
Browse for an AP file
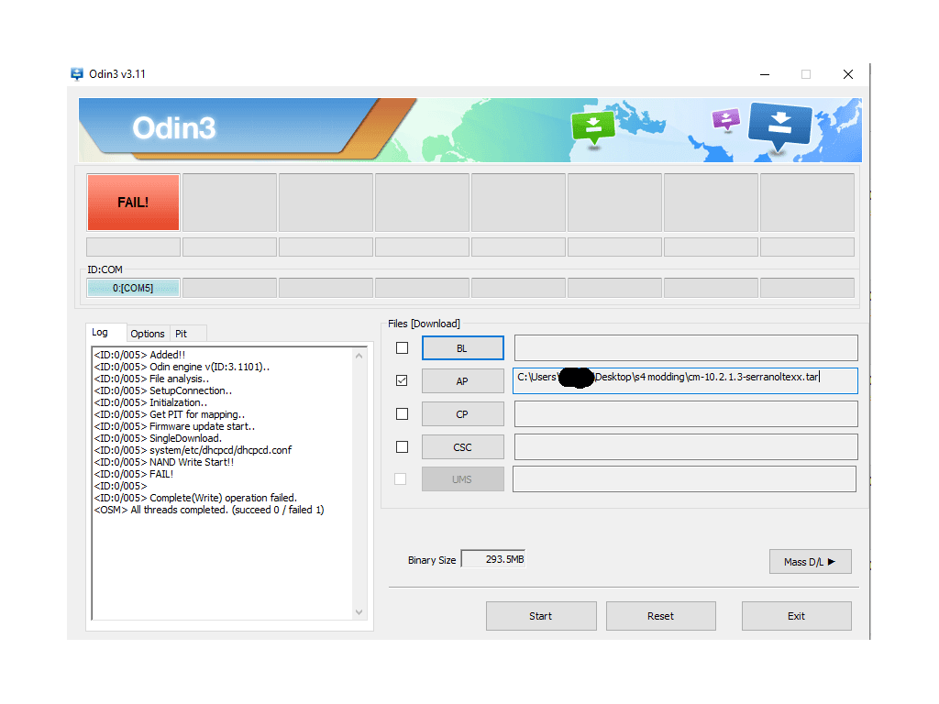coord(462,380)
